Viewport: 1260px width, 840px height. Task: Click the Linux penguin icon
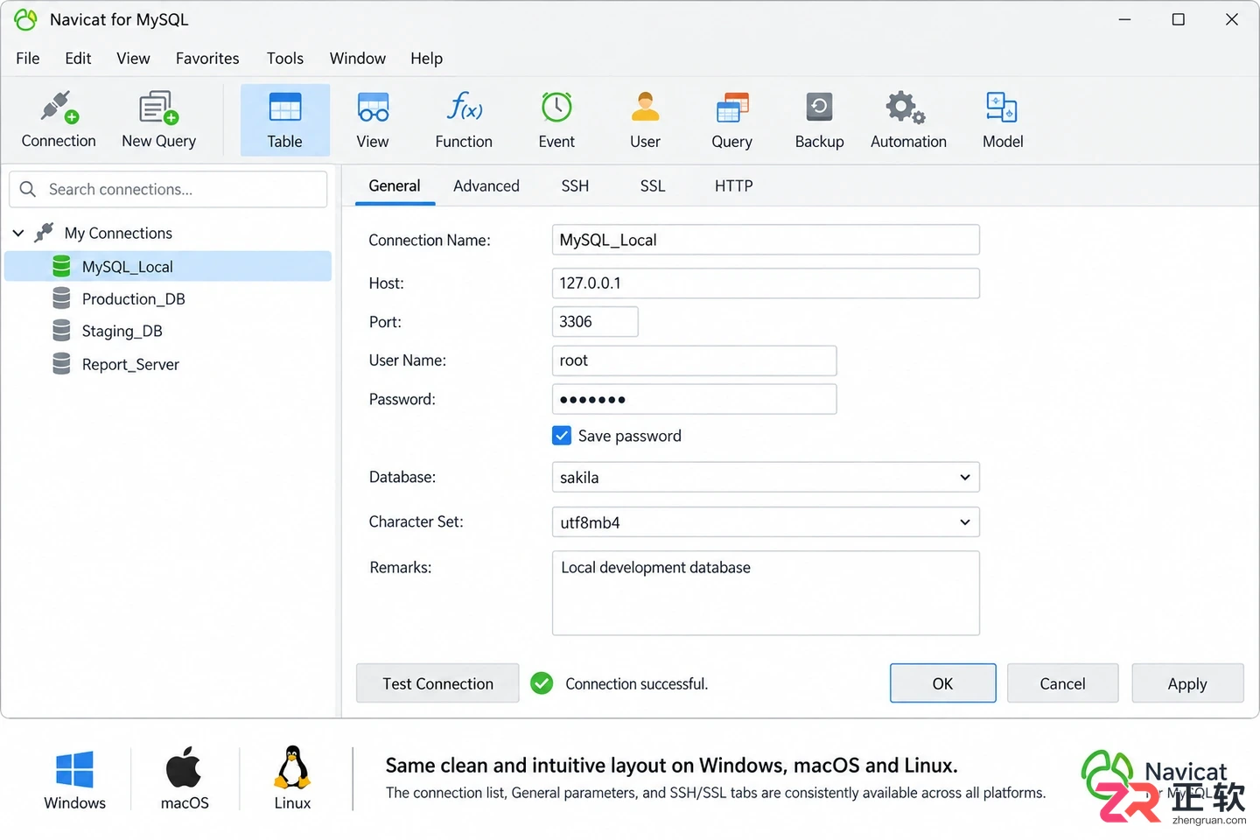pos(292,767)
